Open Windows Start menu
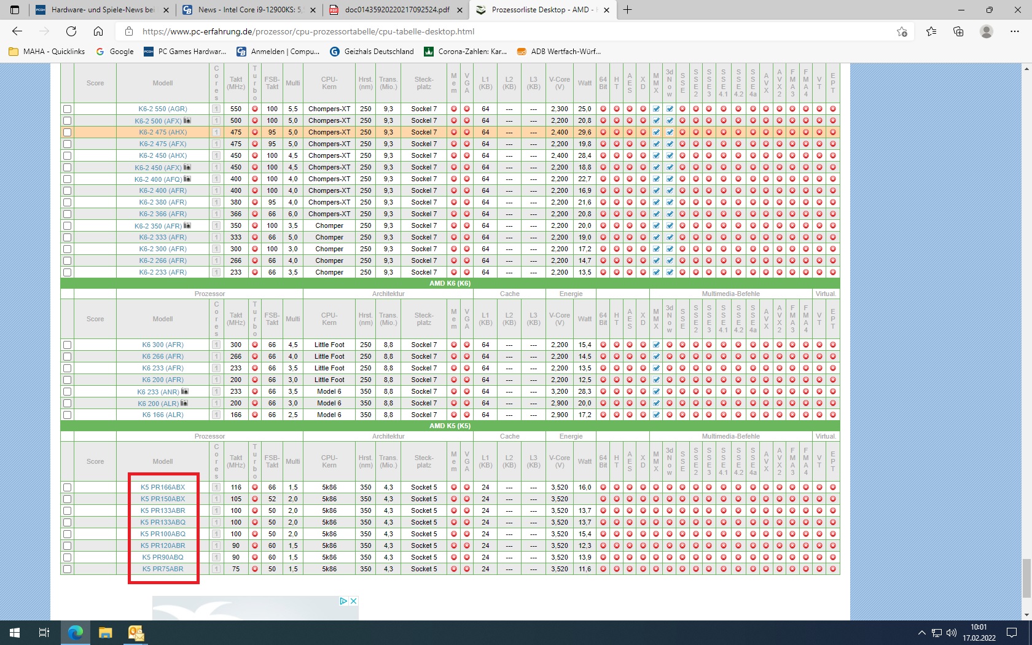This screenshot has height=645, width=1032. coord(15,632)
